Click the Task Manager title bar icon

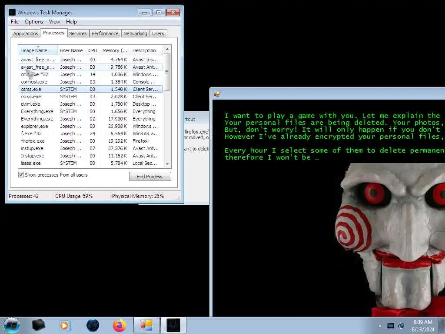click(12, 12)
